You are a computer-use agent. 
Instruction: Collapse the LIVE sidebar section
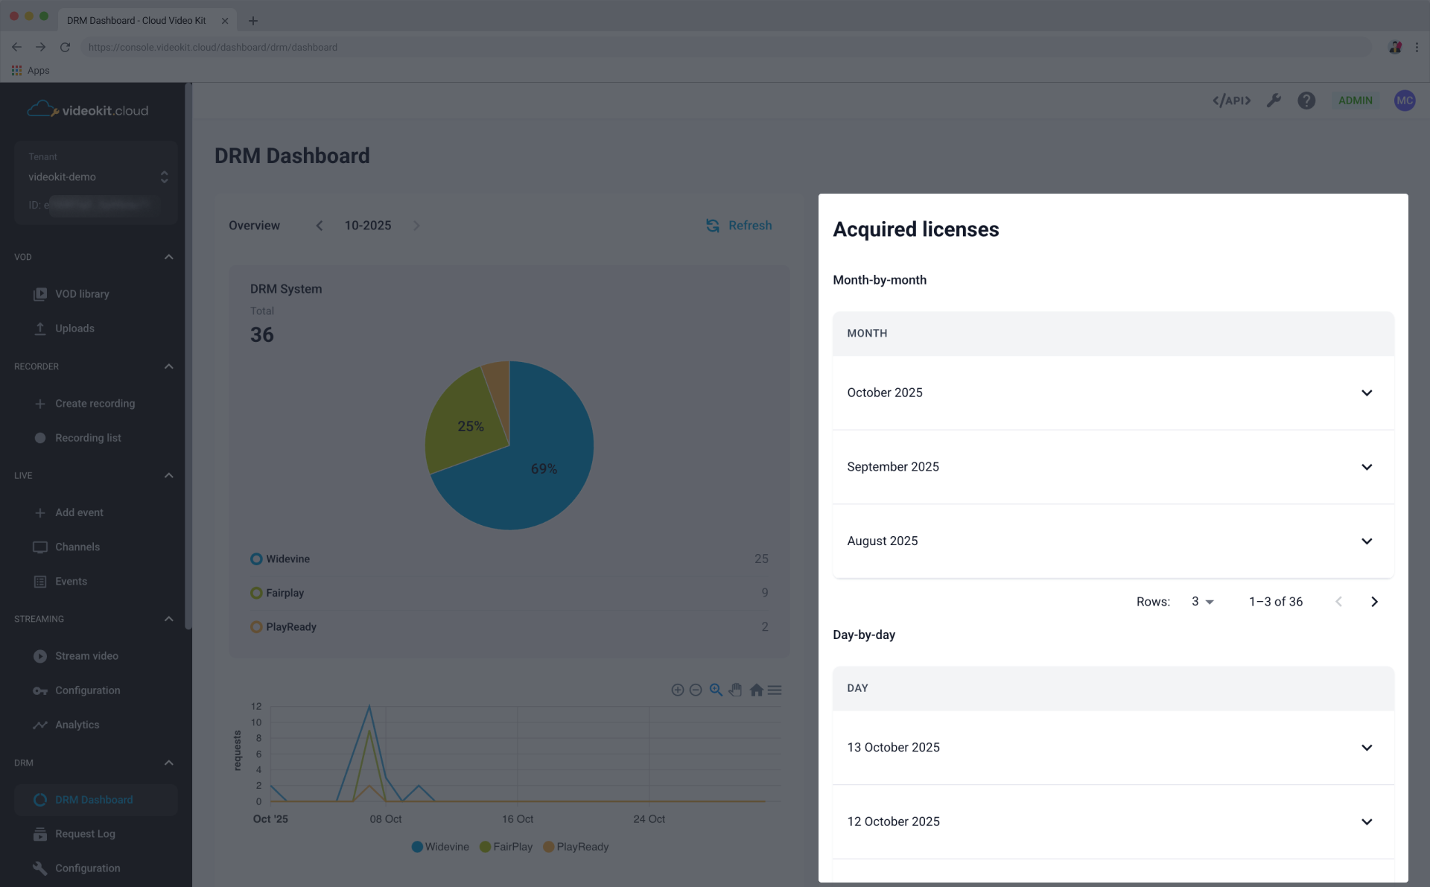(x=168, y=475)
